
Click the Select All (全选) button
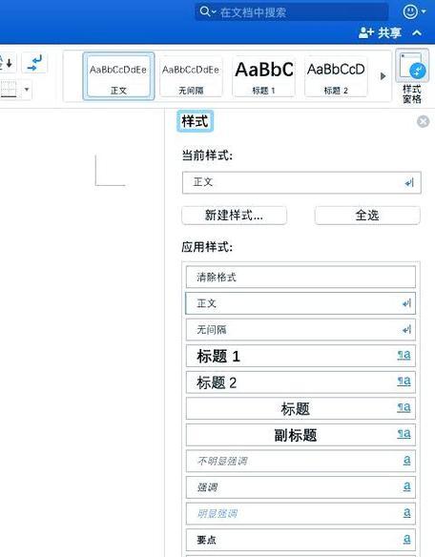coord(367,216)
